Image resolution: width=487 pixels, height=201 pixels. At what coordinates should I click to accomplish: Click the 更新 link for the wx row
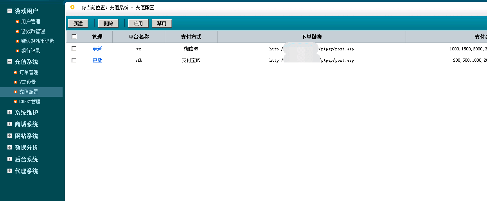point(97,49)
